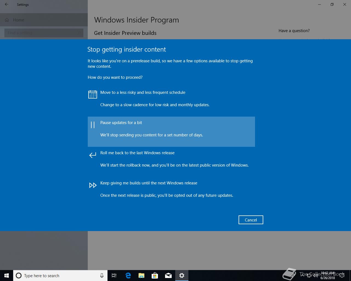
Task: Open Mail app from taskbar
Action: [x=168, y=276]
